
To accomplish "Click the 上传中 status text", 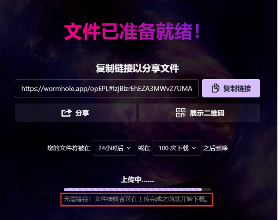I will [x=137, y=179].
